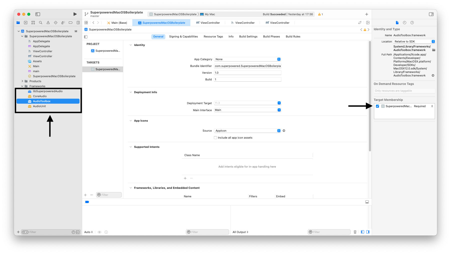Open the Main Interface dropdown

coord(247,110)
